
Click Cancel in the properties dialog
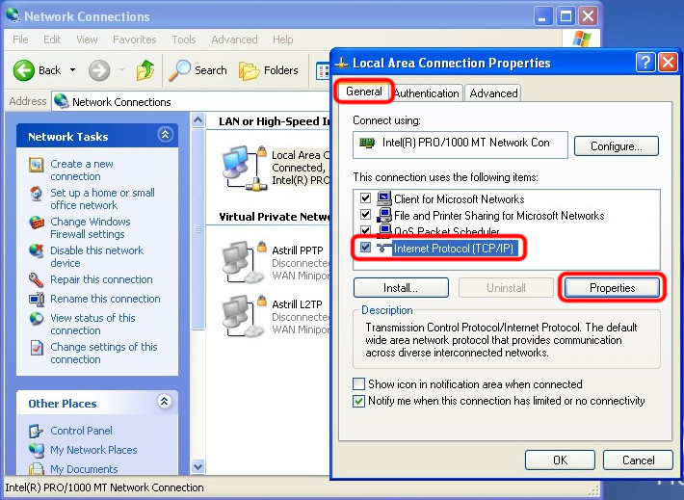[638, 461]
